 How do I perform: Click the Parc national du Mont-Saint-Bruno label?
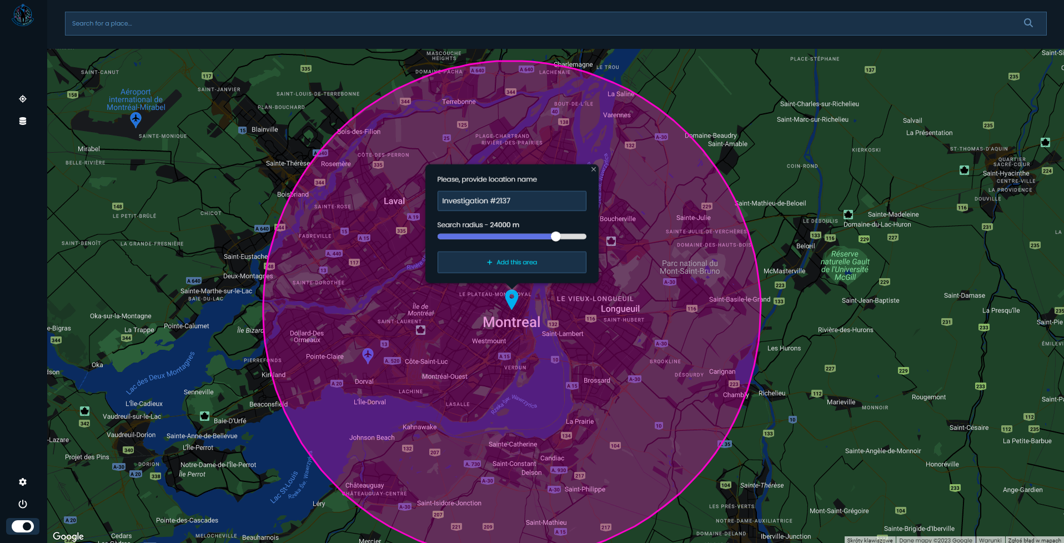[690, 267]
